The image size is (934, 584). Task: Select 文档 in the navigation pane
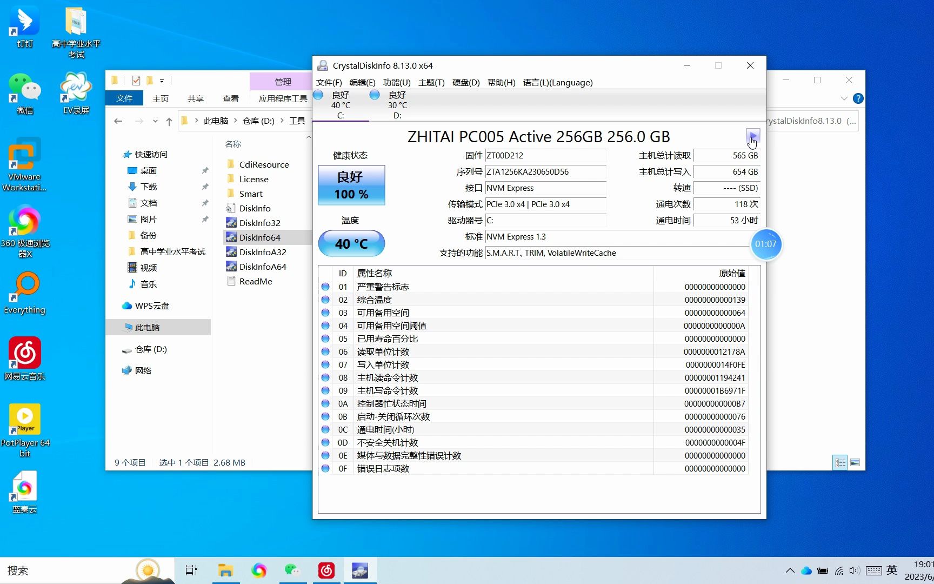click(148, 203)
